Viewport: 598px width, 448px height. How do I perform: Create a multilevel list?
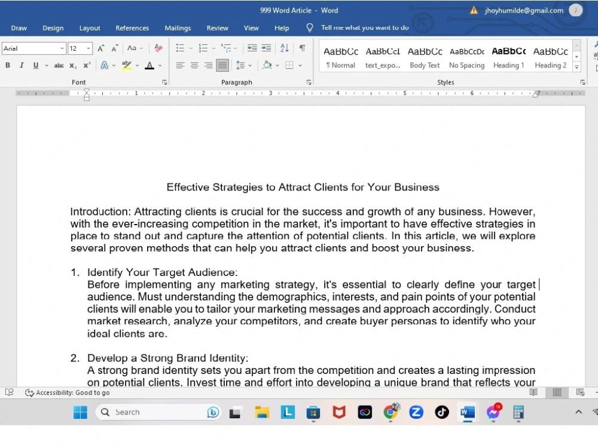[226, 48]
